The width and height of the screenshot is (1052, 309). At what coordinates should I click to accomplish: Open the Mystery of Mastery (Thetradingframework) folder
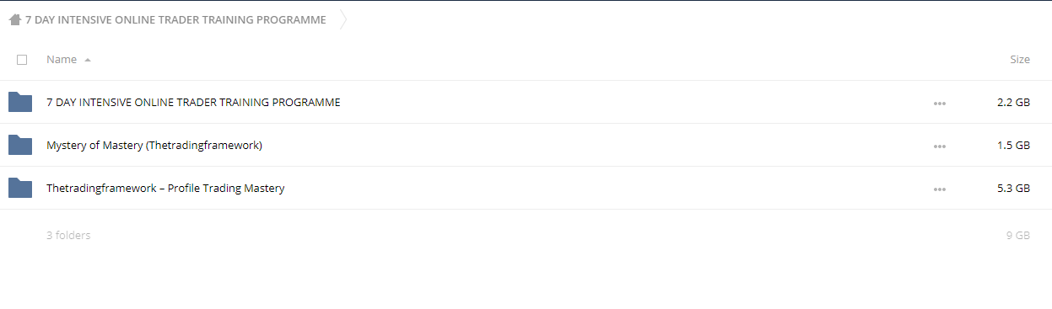tap(154, 146)
